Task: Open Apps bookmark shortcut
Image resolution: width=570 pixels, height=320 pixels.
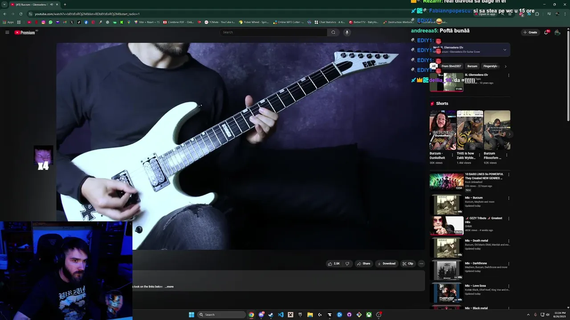Action: (8, 22)
